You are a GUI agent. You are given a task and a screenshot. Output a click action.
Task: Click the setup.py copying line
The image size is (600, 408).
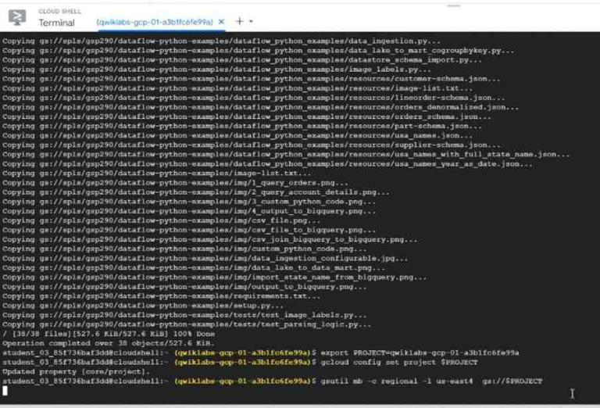143,306
